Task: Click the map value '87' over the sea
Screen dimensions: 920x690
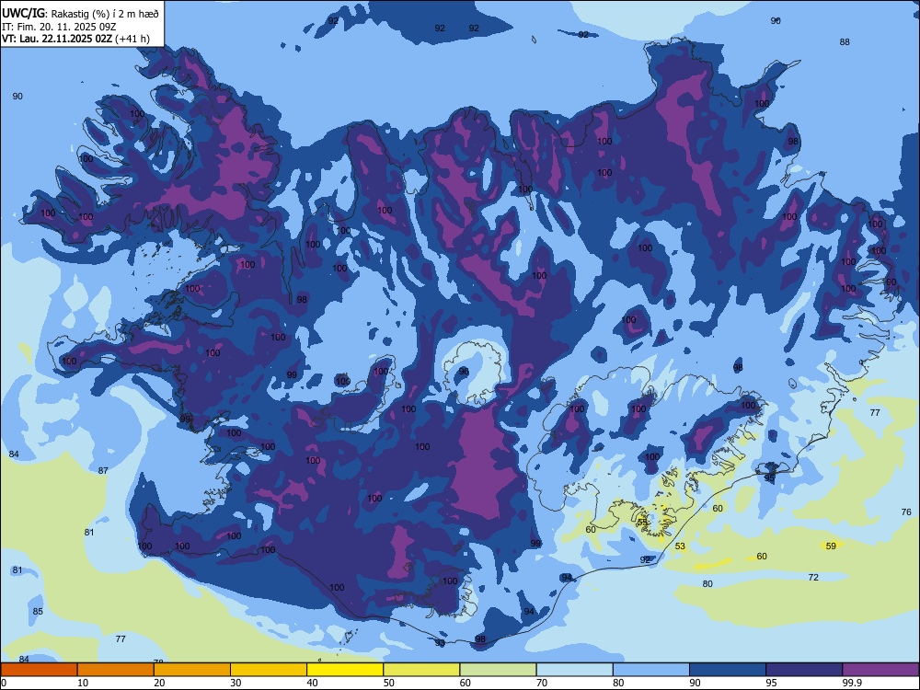Action: [x=103, y=470]
